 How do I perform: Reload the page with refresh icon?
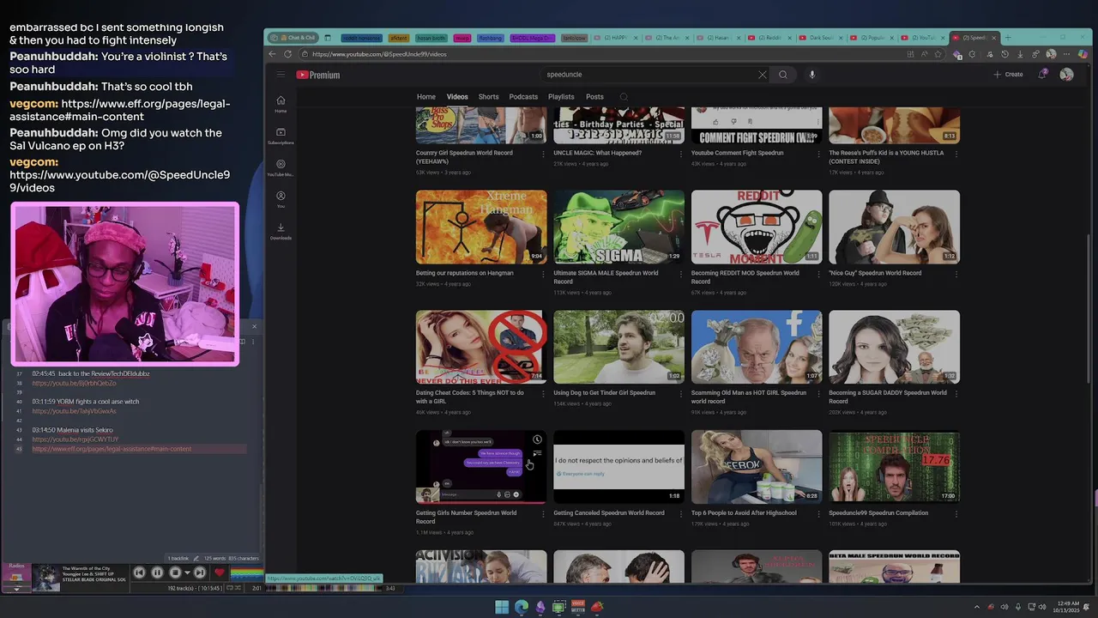click(x=287, y=54)
